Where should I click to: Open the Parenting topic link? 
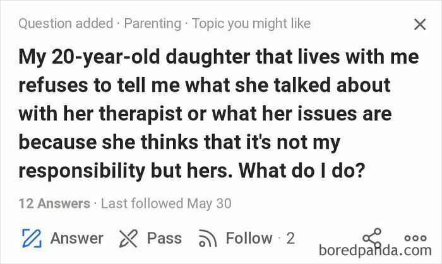pos(153,23)
